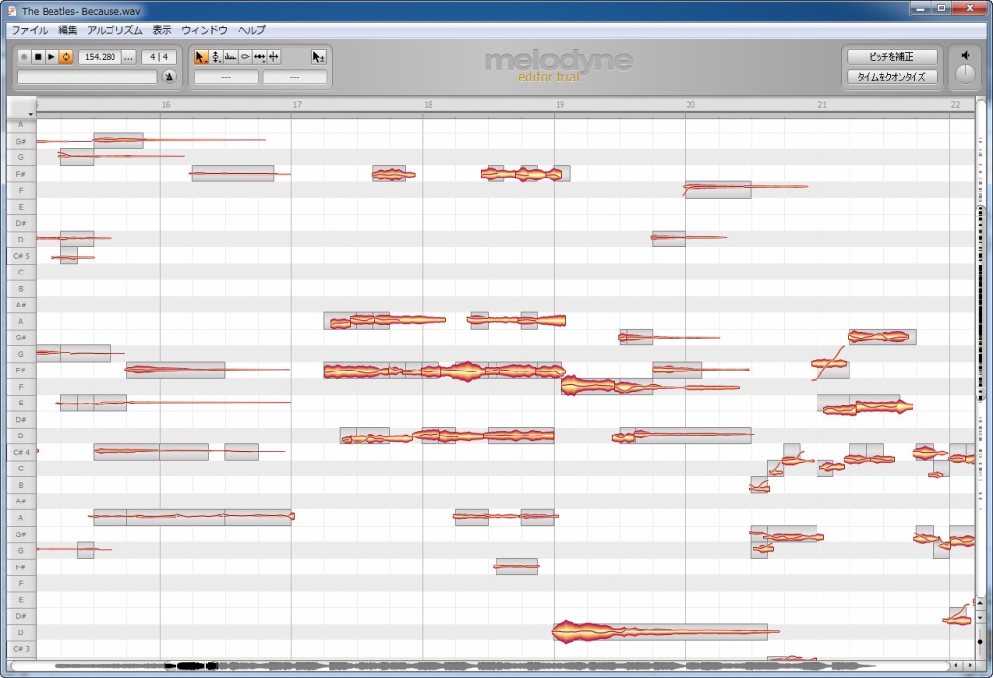Click the C# 4 label in pitch ruler
This screenshot has height=678, width=993.
21,452
